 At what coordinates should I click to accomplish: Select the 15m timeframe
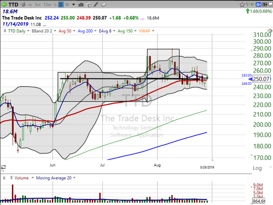[x=47, y=3]
